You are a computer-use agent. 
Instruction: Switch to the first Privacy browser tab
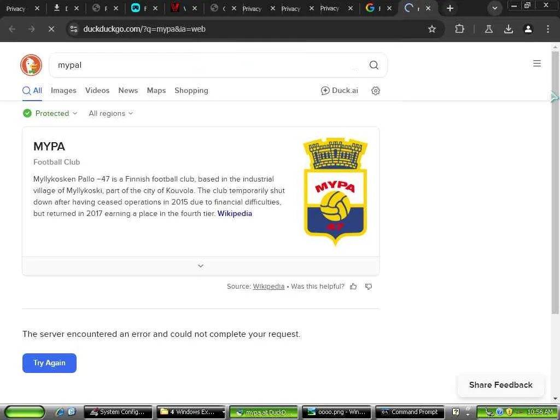pyautogui.click(x=16, y=9)
